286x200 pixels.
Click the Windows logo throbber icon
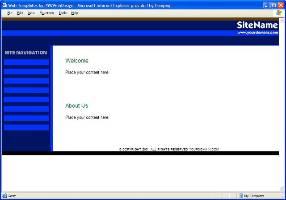click(280, 13)
